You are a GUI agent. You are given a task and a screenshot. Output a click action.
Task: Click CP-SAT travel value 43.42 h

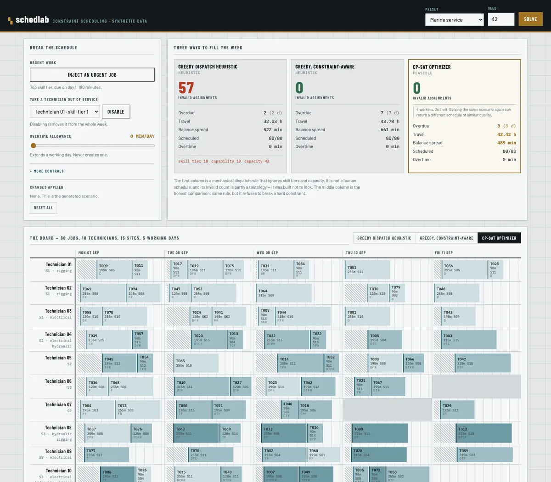[x=506, y=135]
